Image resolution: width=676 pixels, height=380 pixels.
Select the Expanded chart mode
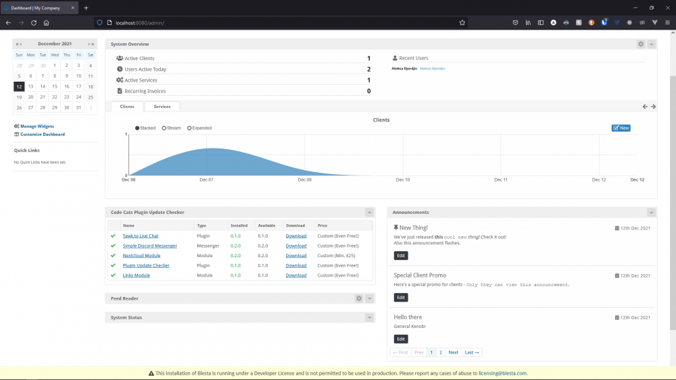click(x=199, y=128)
